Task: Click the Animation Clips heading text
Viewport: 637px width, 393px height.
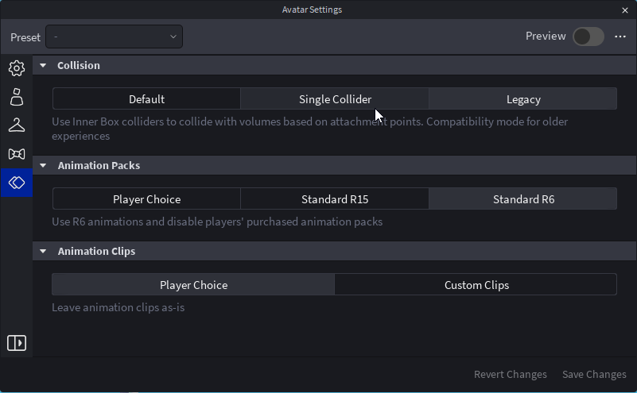Action: tap(96, 252)
